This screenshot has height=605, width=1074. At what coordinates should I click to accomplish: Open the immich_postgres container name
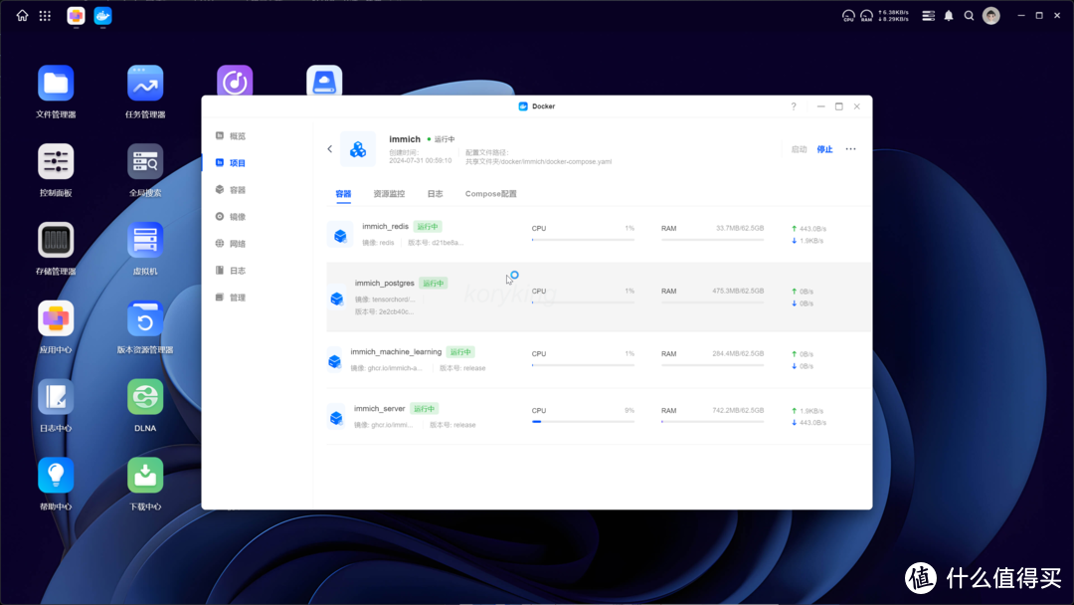coord(384,283)
